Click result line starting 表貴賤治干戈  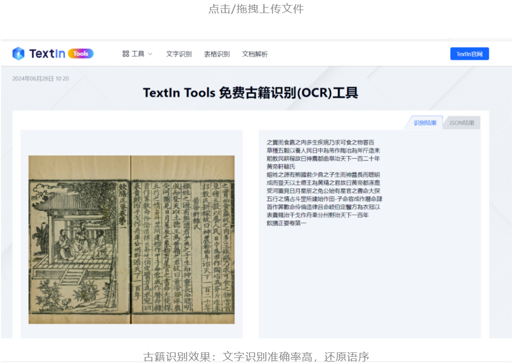point(318,215)
